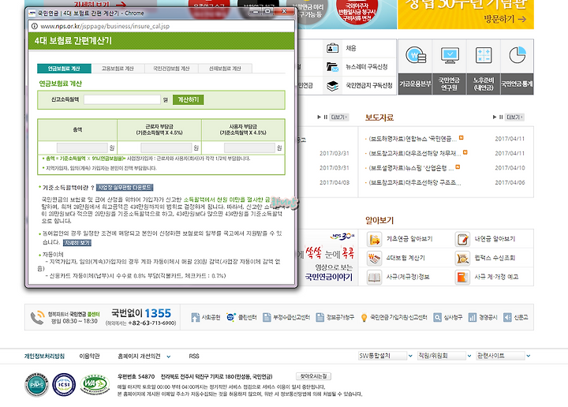Click the 기초연금 알아보기 folder icon
568x407 pixels.
[x=374, y=239]
